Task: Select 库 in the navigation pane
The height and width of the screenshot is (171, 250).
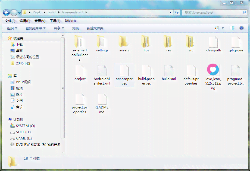Action: (x=15, y=76)
